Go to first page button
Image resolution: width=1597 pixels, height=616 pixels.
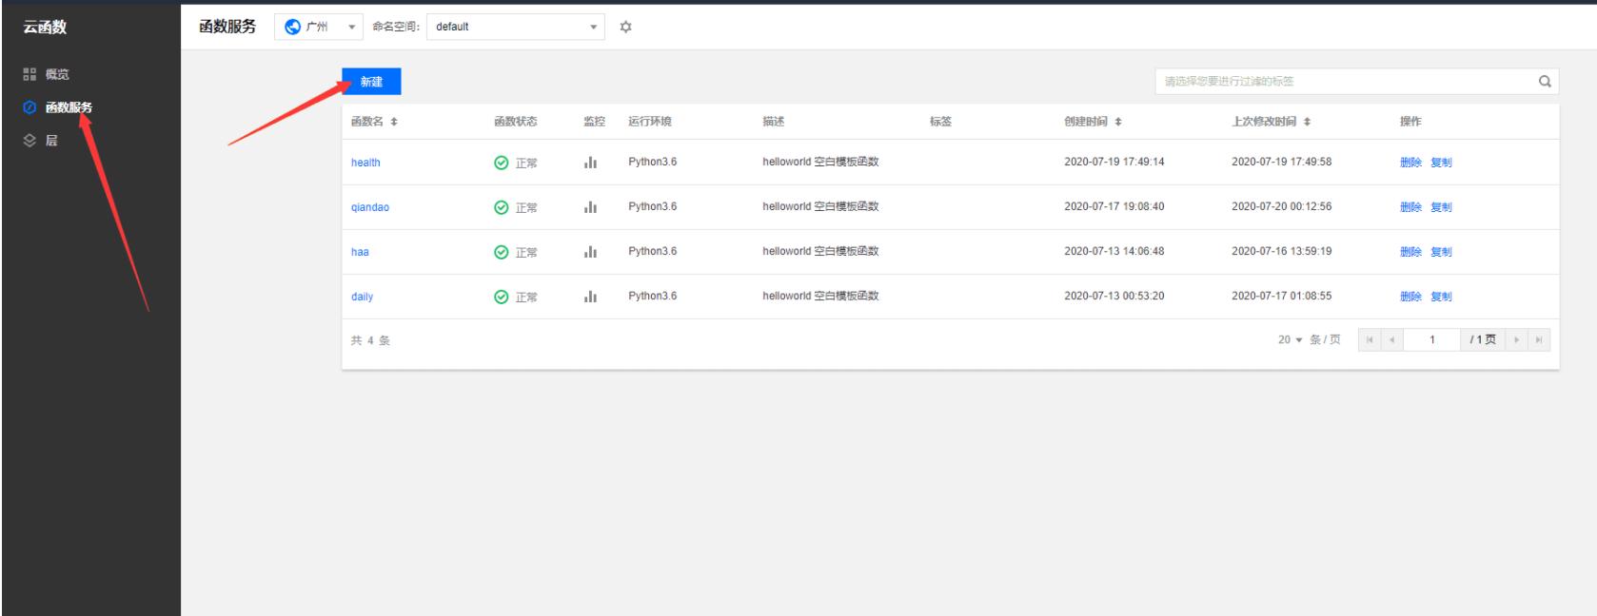click(1370, 340)
